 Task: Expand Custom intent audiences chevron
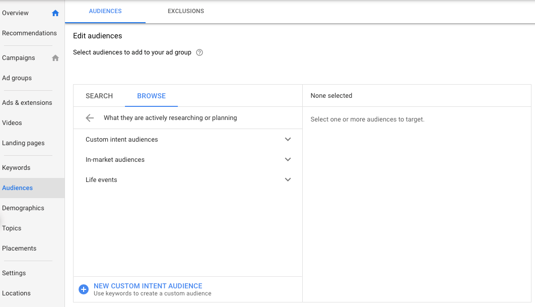pyautogui.click(x=288, y=140)
